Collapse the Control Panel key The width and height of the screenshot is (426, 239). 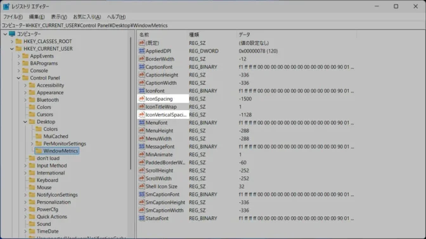point(19,78)
